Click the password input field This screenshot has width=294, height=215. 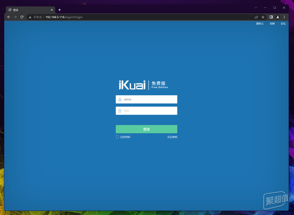[x=147, y=111]
